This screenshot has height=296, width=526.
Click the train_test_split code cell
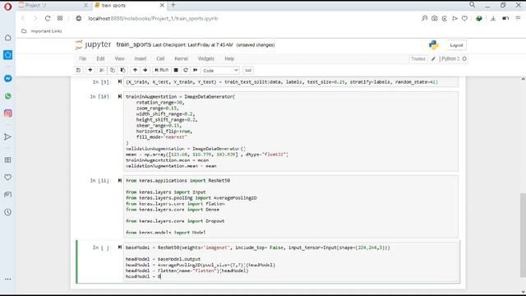click(x=290, y=82)
